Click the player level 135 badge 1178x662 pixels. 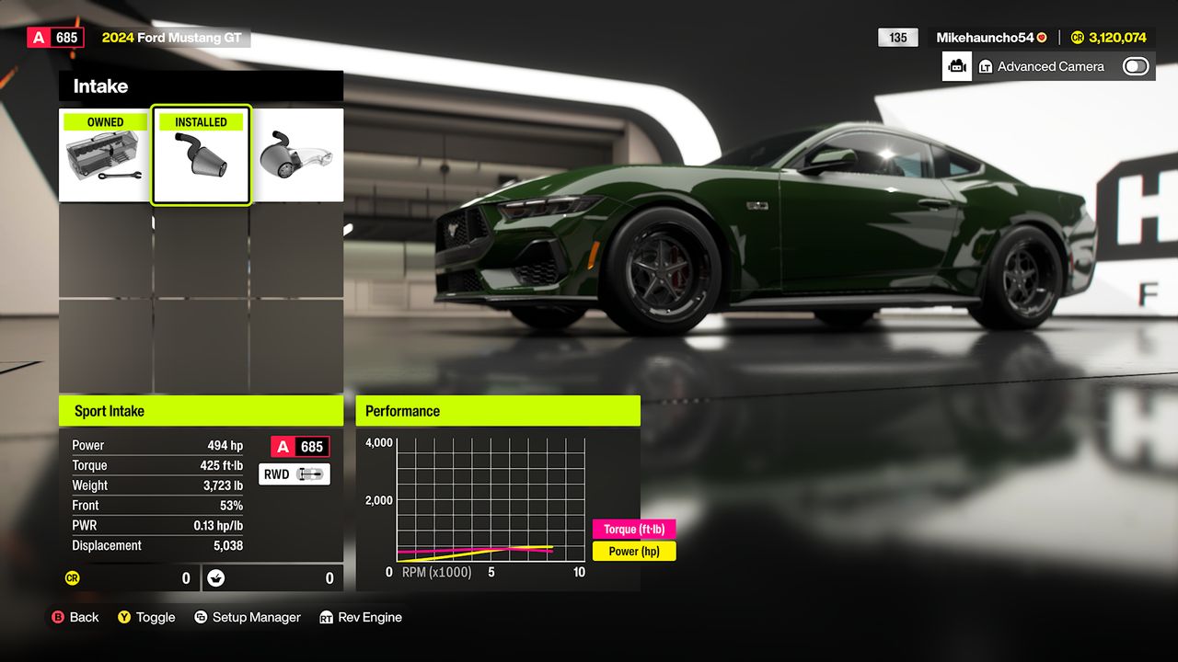(x=898, y=38)
